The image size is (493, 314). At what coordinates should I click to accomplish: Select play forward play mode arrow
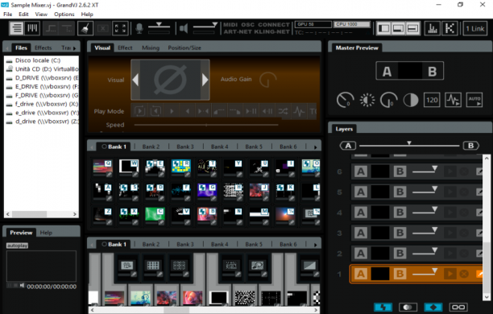(x=172, y=111)
